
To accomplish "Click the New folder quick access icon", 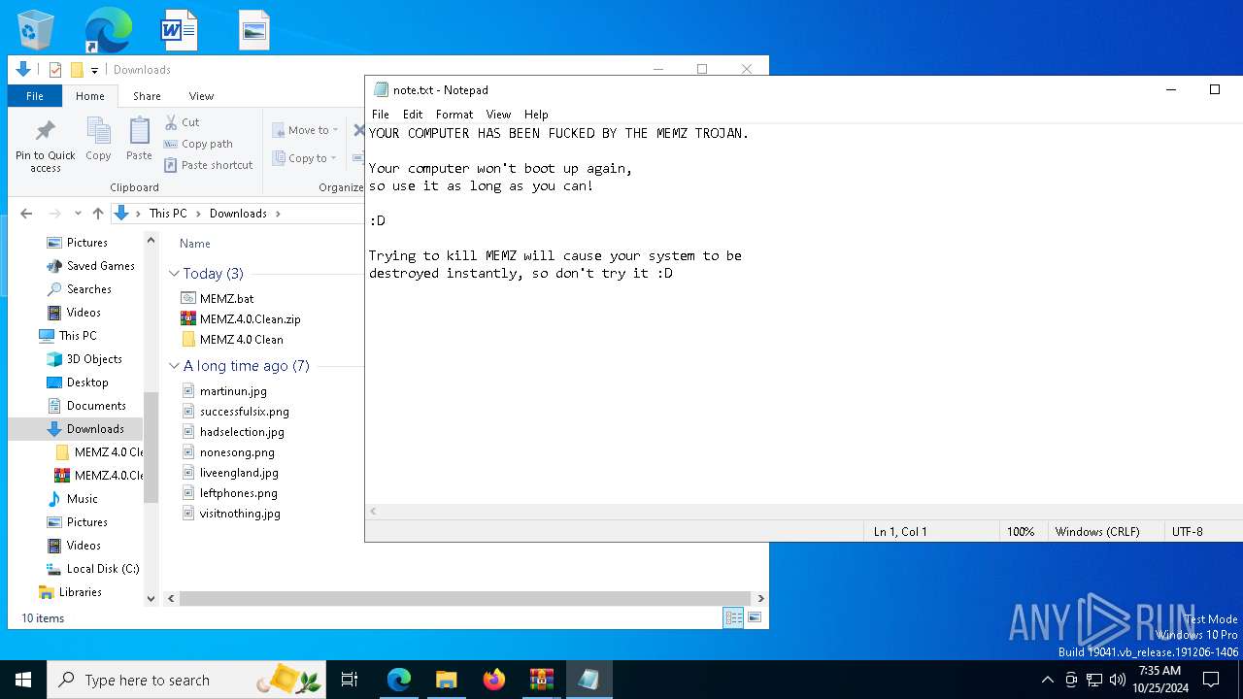I will point(77,70).
